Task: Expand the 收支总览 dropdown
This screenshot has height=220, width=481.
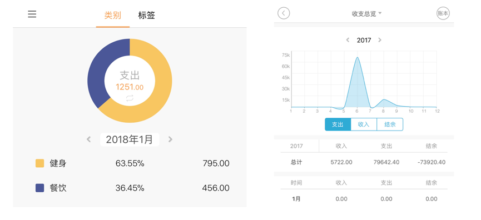Action: 366,14
